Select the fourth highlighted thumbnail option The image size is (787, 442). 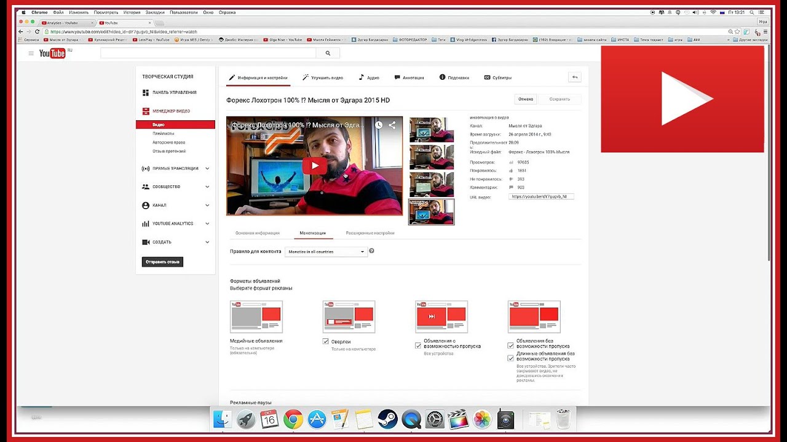click(432, 212)
